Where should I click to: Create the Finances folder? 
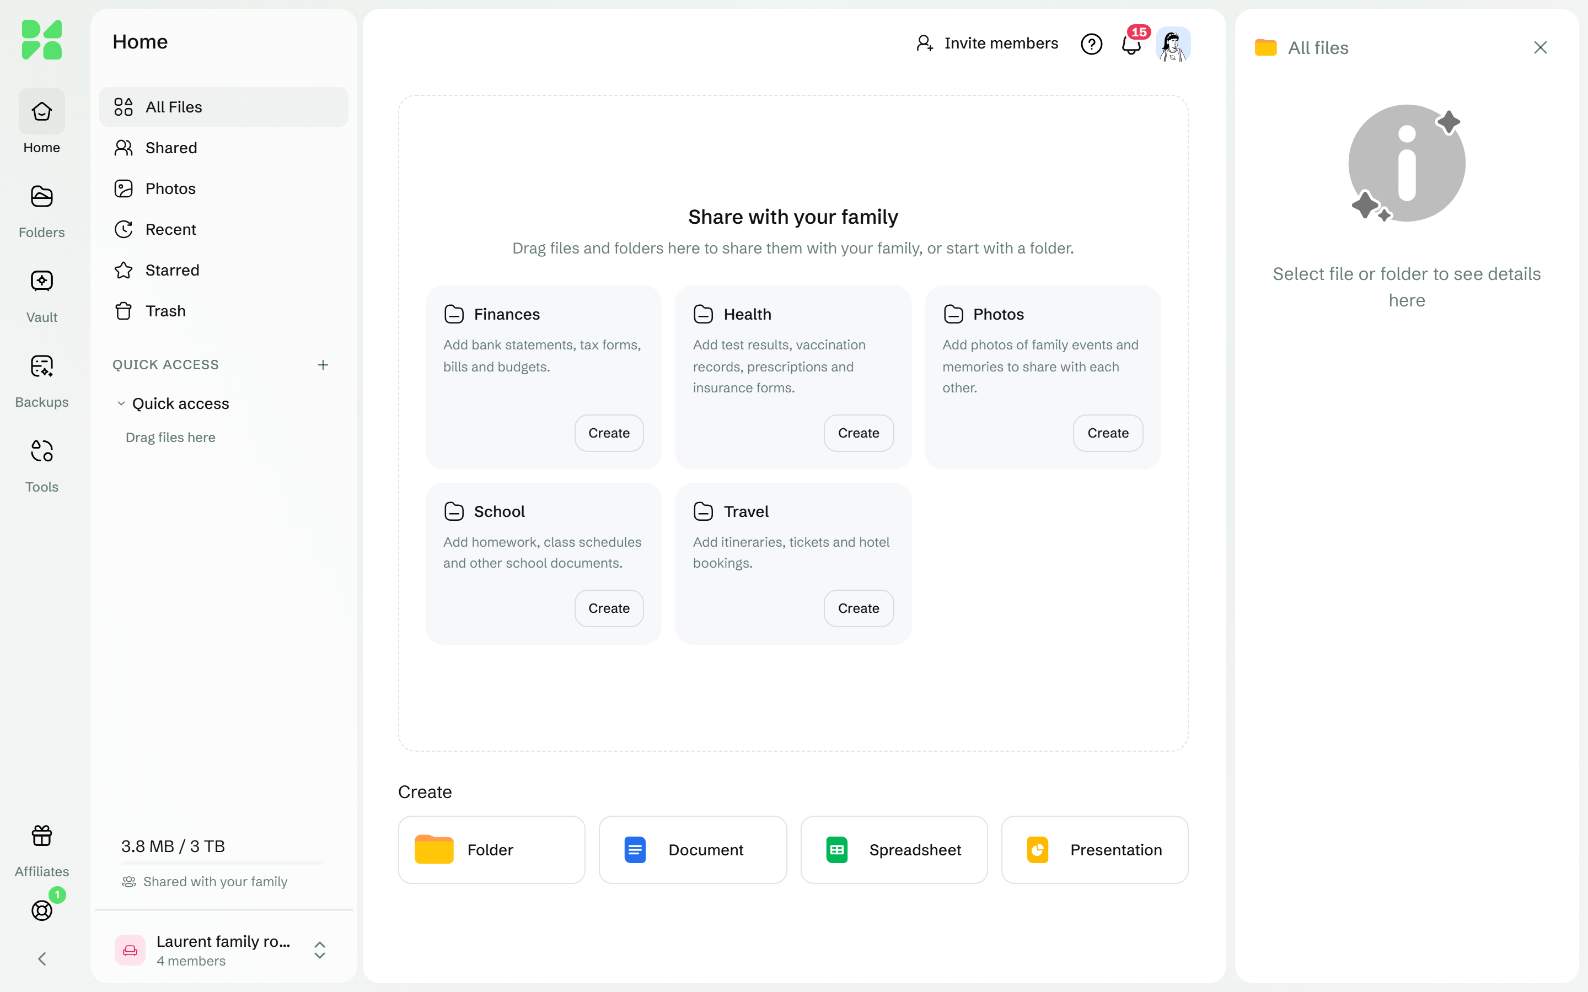609,433
